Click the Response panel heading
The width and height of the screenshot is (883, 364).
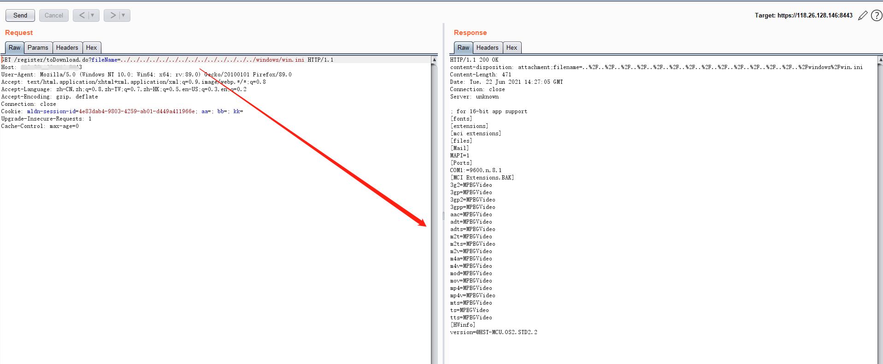pos(470,33)
